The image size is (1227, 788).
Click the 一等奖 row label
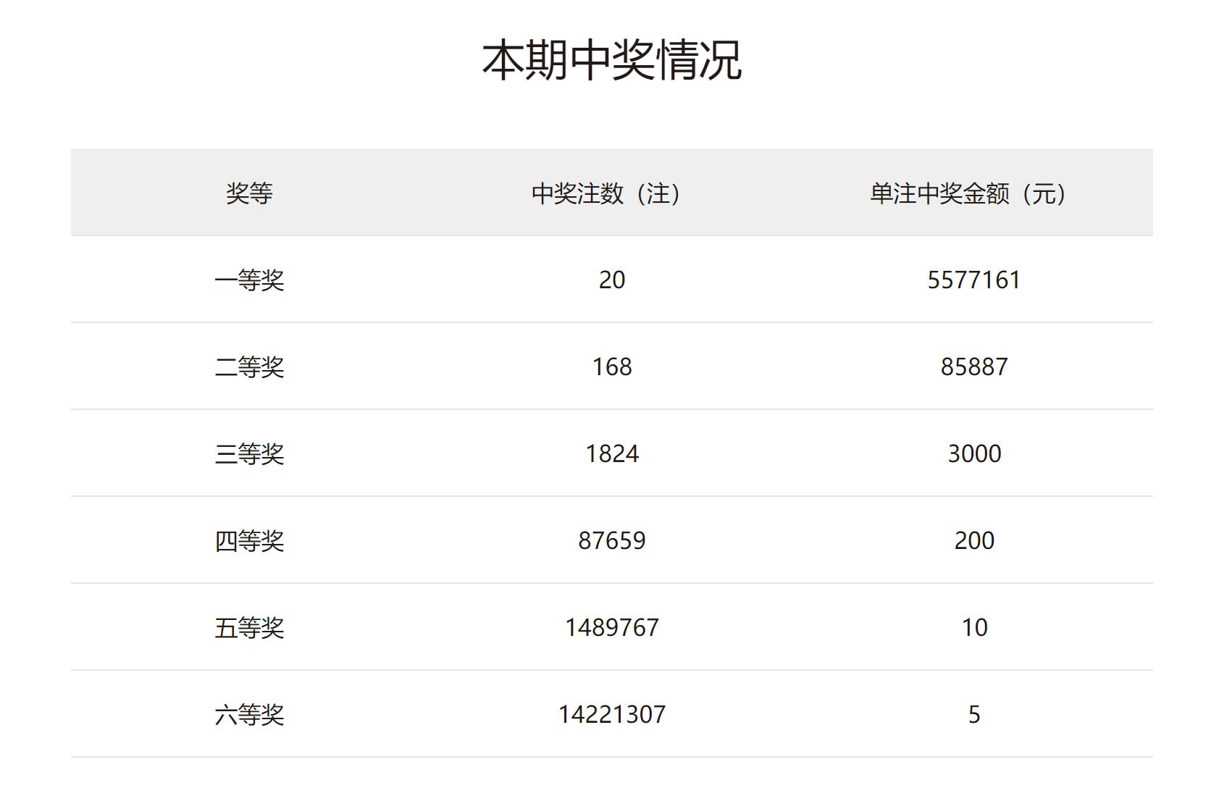click(x=249, y=280)
